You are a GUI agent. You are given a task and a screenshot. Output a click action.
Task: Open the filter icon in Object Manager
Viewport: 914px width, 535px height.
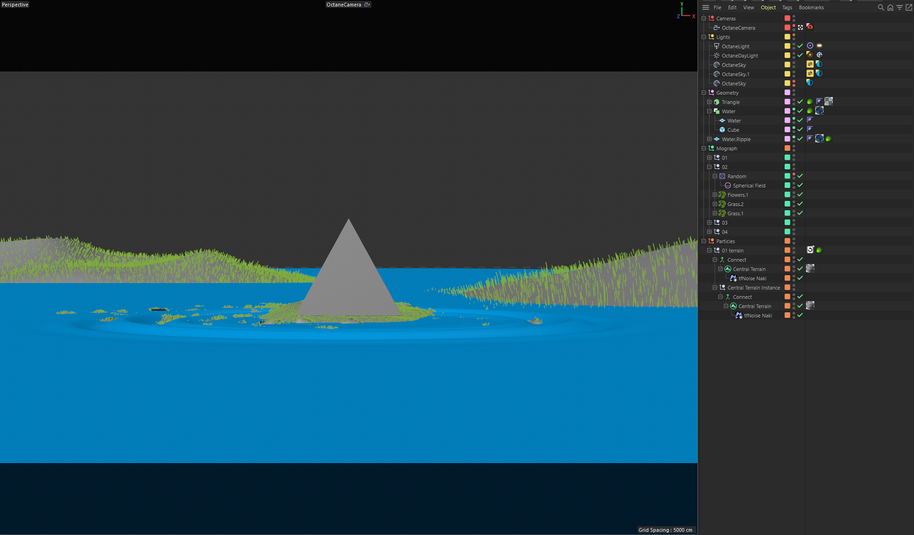(899, 8)
